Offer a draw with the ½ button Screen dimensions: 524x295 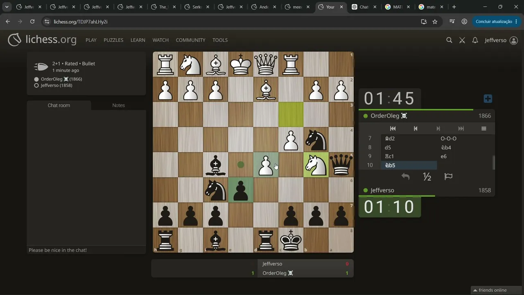(x=427, y=177)
